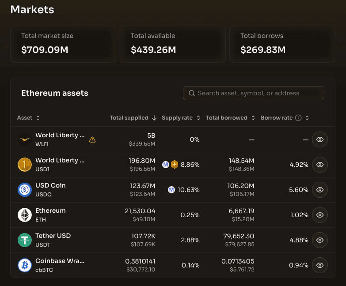Click the 0.0713405 borrowed value
Image resolution: width=346 pixels, height=286 pixels.
tap(238, 261)
